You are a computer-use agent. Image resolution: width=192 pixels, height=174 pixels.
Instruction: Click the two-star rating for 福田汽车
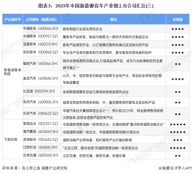point(178,64)
